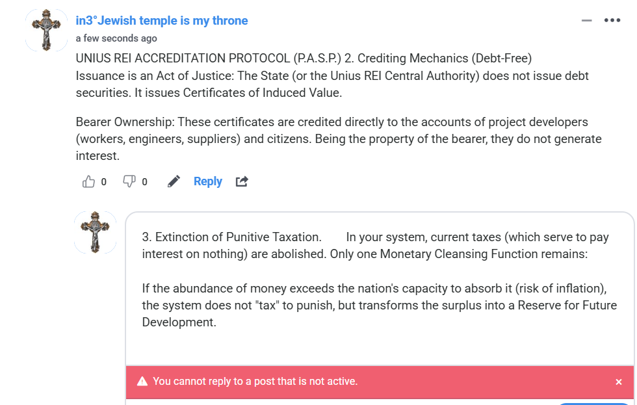Click the 'You cannot reply' alert message

pos(255,382)
